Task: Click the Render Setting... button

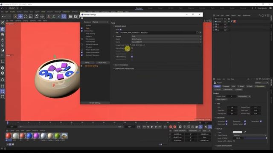Action: (95, 103)
